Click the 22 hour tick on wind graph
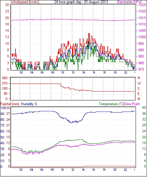The height and width of the screenshot is (179, 147). tap(126, 72)
